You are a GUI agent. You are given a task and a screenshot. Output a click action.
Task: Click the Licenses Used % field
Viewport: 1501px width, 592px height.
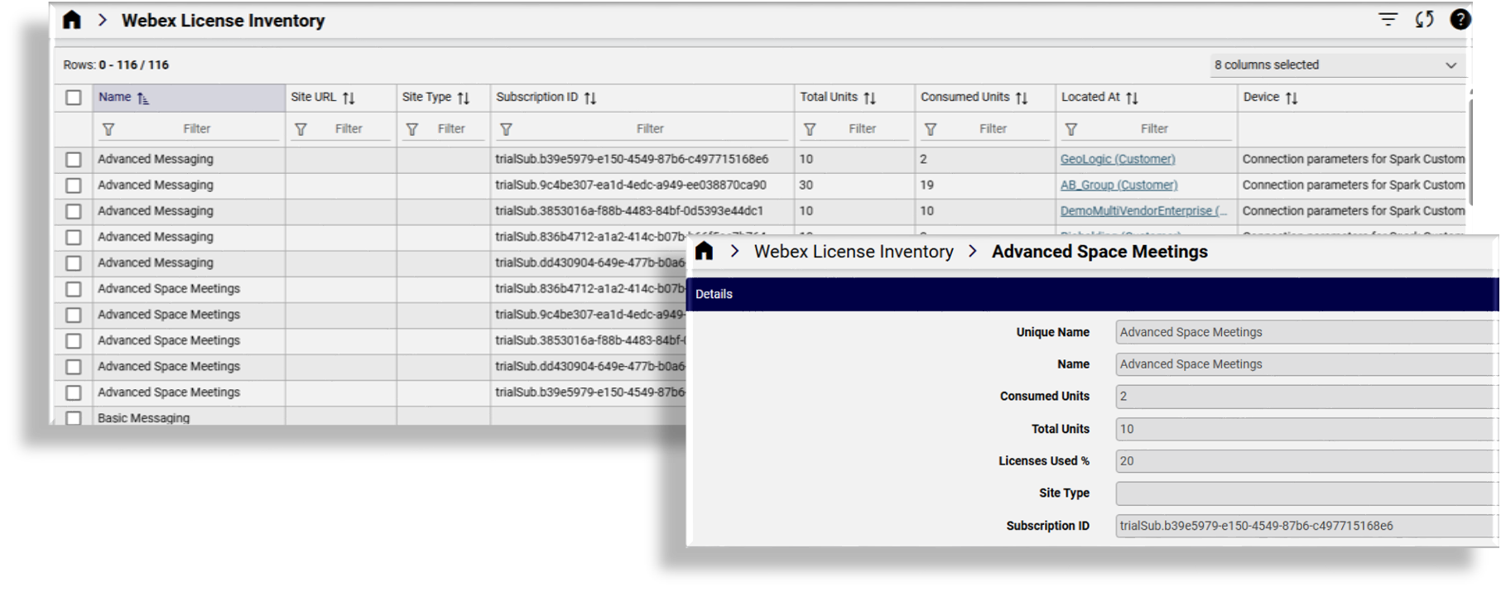1306,461
